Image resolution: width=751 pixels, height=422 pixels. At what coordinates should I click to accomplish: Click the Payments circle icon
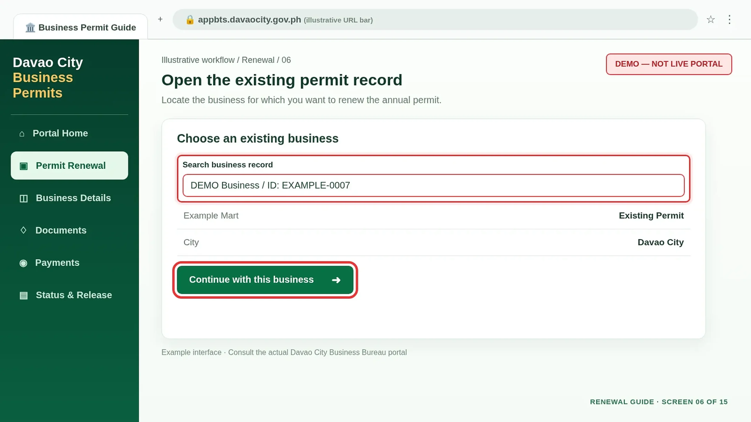tap(23, 263)
